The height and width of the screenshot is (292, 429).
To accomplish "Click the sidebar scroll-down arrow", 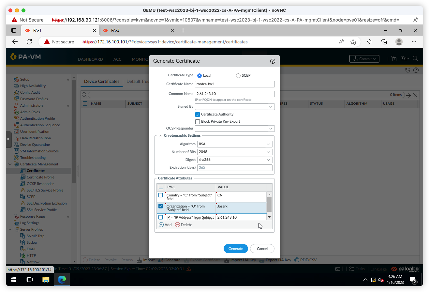I will [x=74, y=261].
